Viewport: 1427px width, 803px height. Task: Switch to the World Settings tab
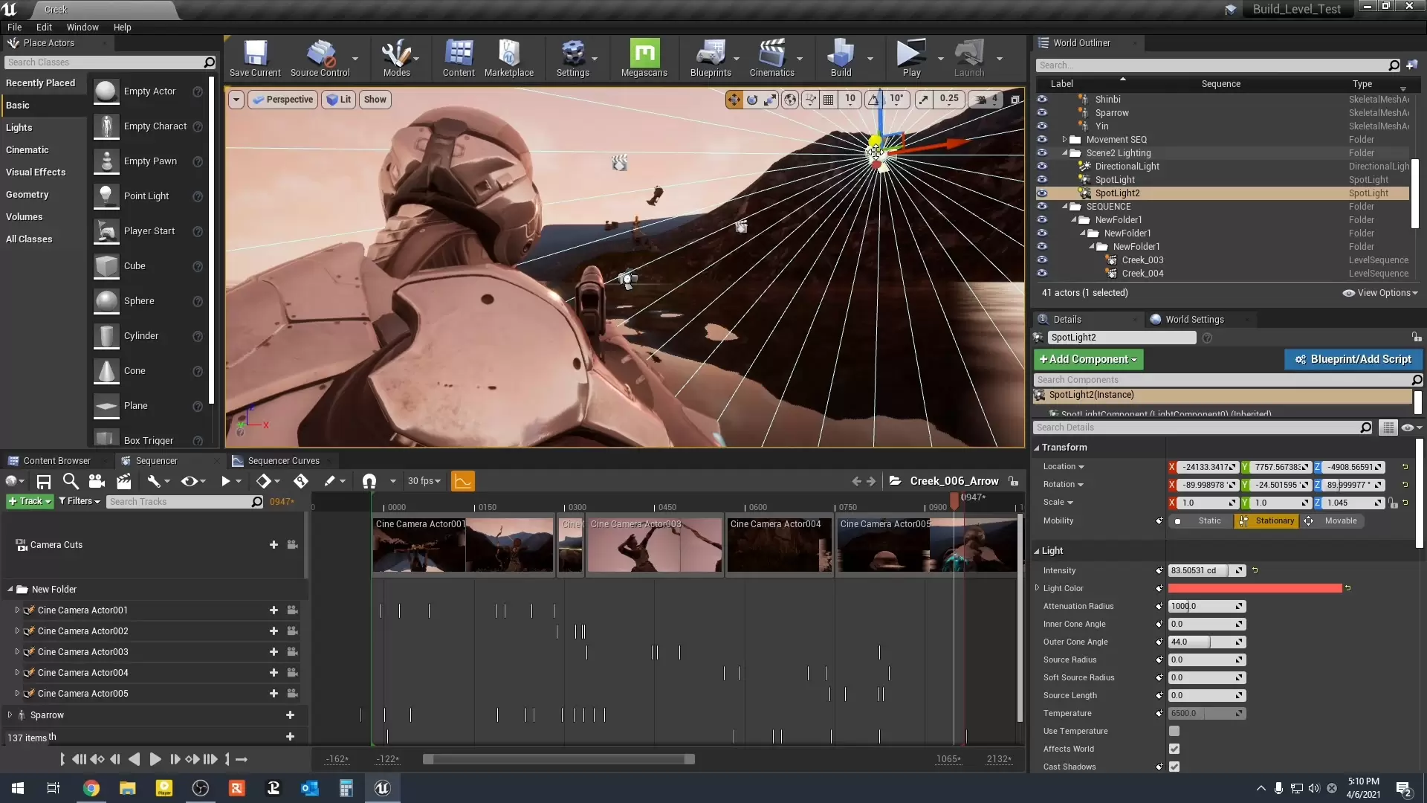[1194, 319]
